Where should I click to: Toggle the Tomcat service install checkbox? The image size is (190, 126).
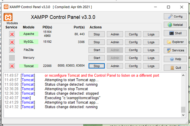coord(12,66)
